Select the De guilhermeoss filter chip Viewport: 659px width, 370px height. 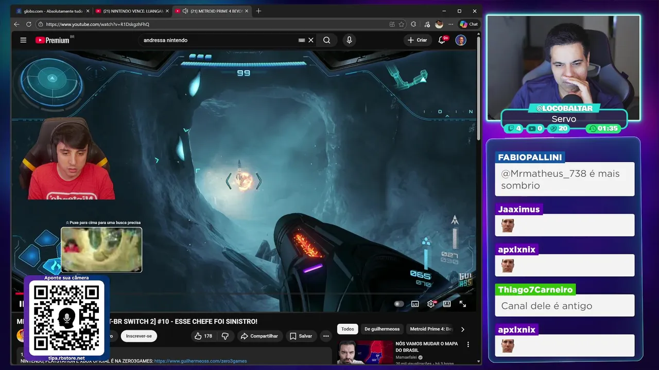point(382,329)
